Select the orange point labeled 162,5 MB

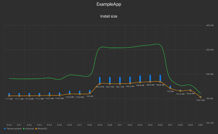point(130,83)
